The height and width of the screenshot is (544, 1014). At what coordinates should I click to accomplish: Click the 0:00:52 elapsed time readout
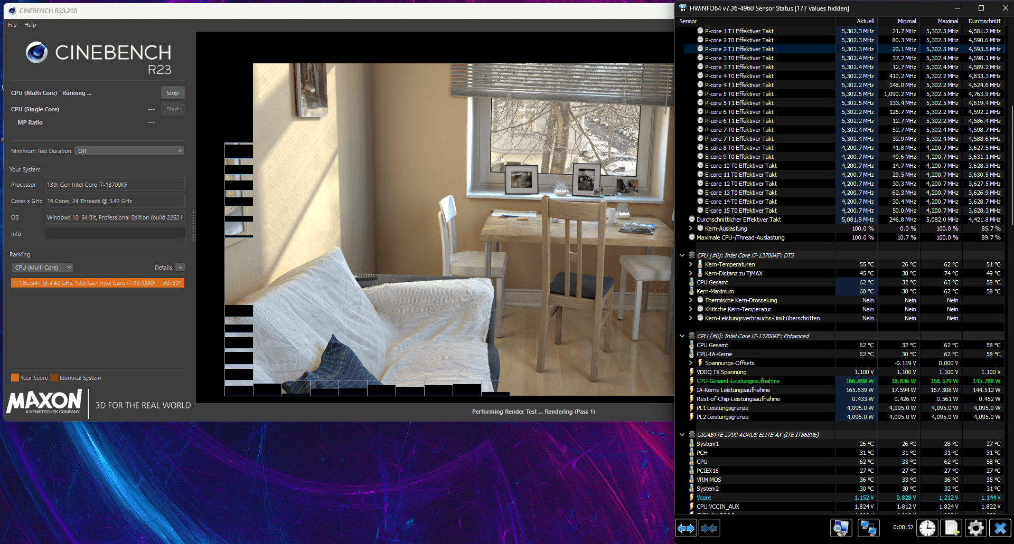click(x=903, y=527)
